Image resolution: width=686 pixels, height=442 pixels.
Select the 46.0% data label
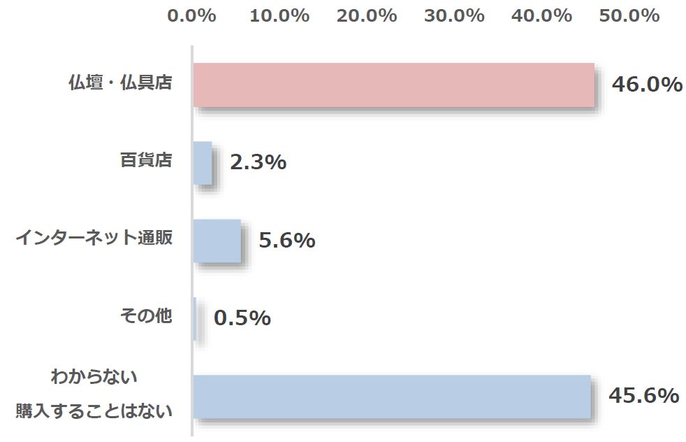646,85
